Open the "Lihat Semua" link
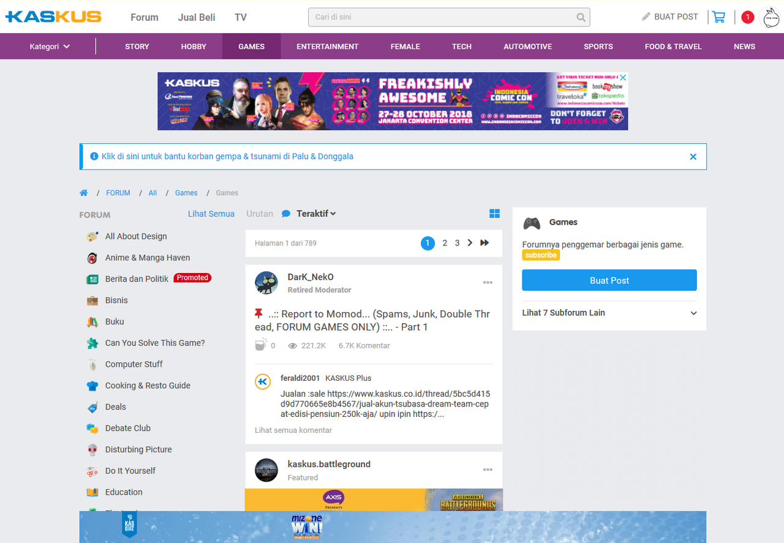Image resolution: width=784 pixels, height=543 pixels. (x=211, y=213)
